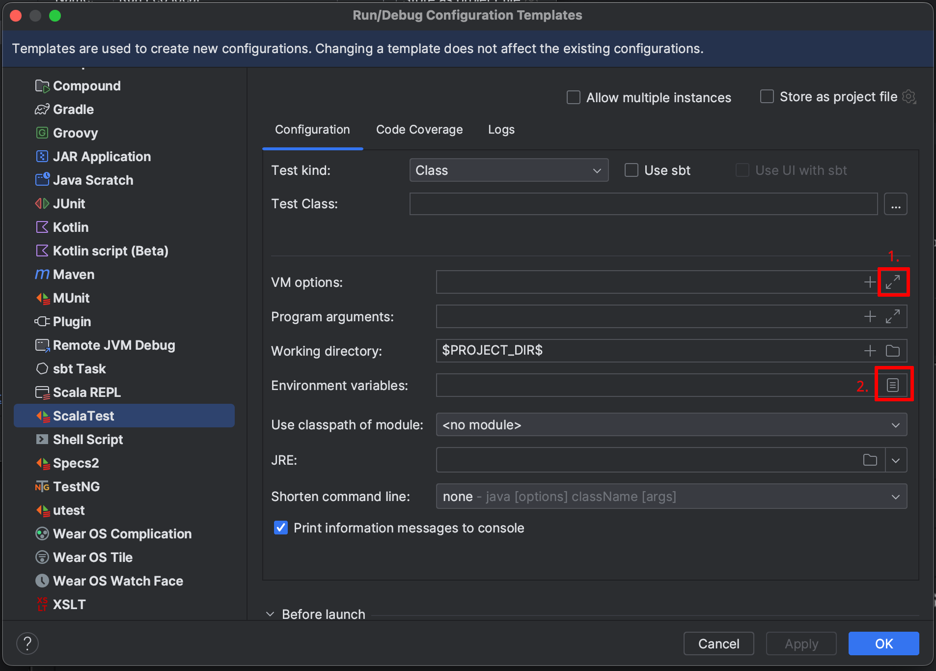Open the Test kind dropdown
The image size is (936, 671).
[x=508, y=170]
